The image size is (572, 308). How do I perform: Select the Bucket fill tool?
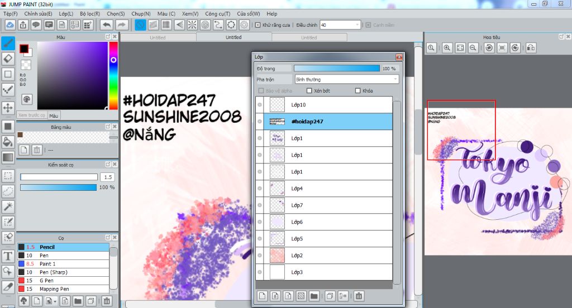point(8,142)
